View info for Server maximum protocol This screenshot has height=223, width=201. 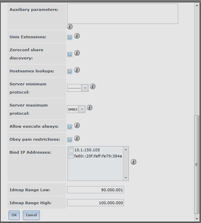click(90, 108)
